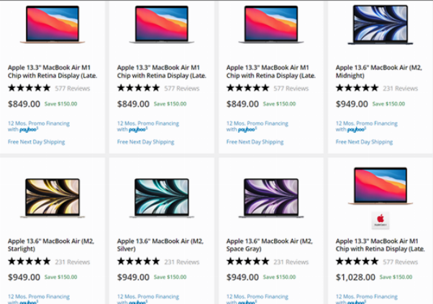This screenshot has height=304, width=433.
Task: Click 577 Reviews on $1,028.00 MacBook
Action: [400, 262]
